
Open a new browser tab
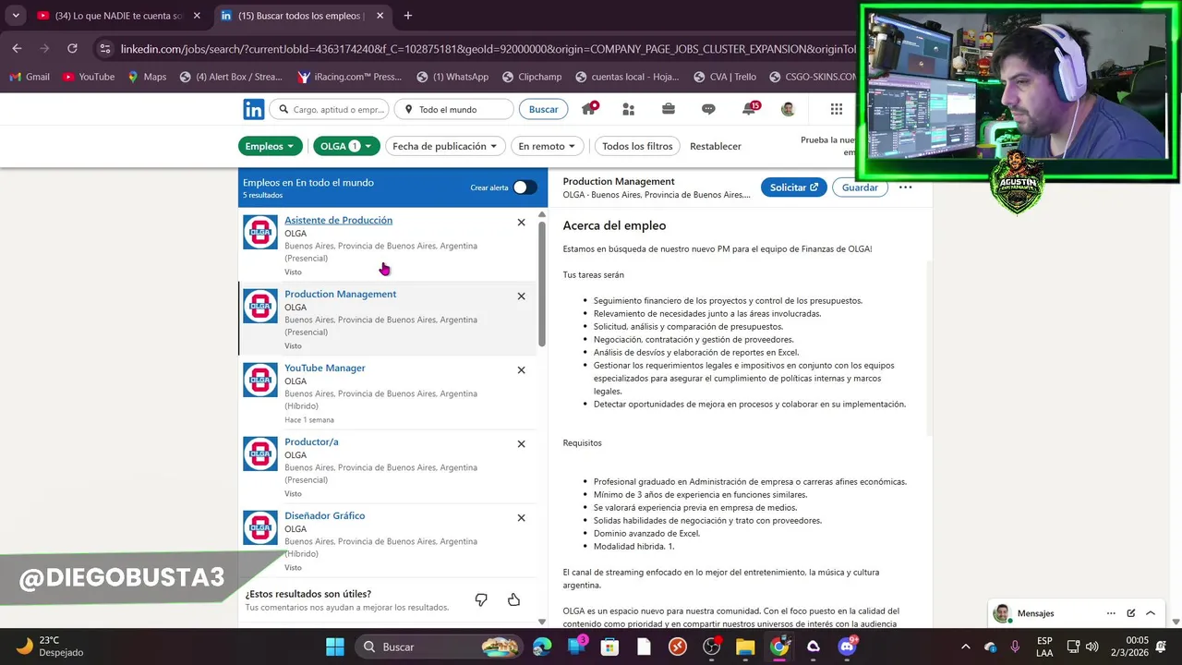[408, 16]
